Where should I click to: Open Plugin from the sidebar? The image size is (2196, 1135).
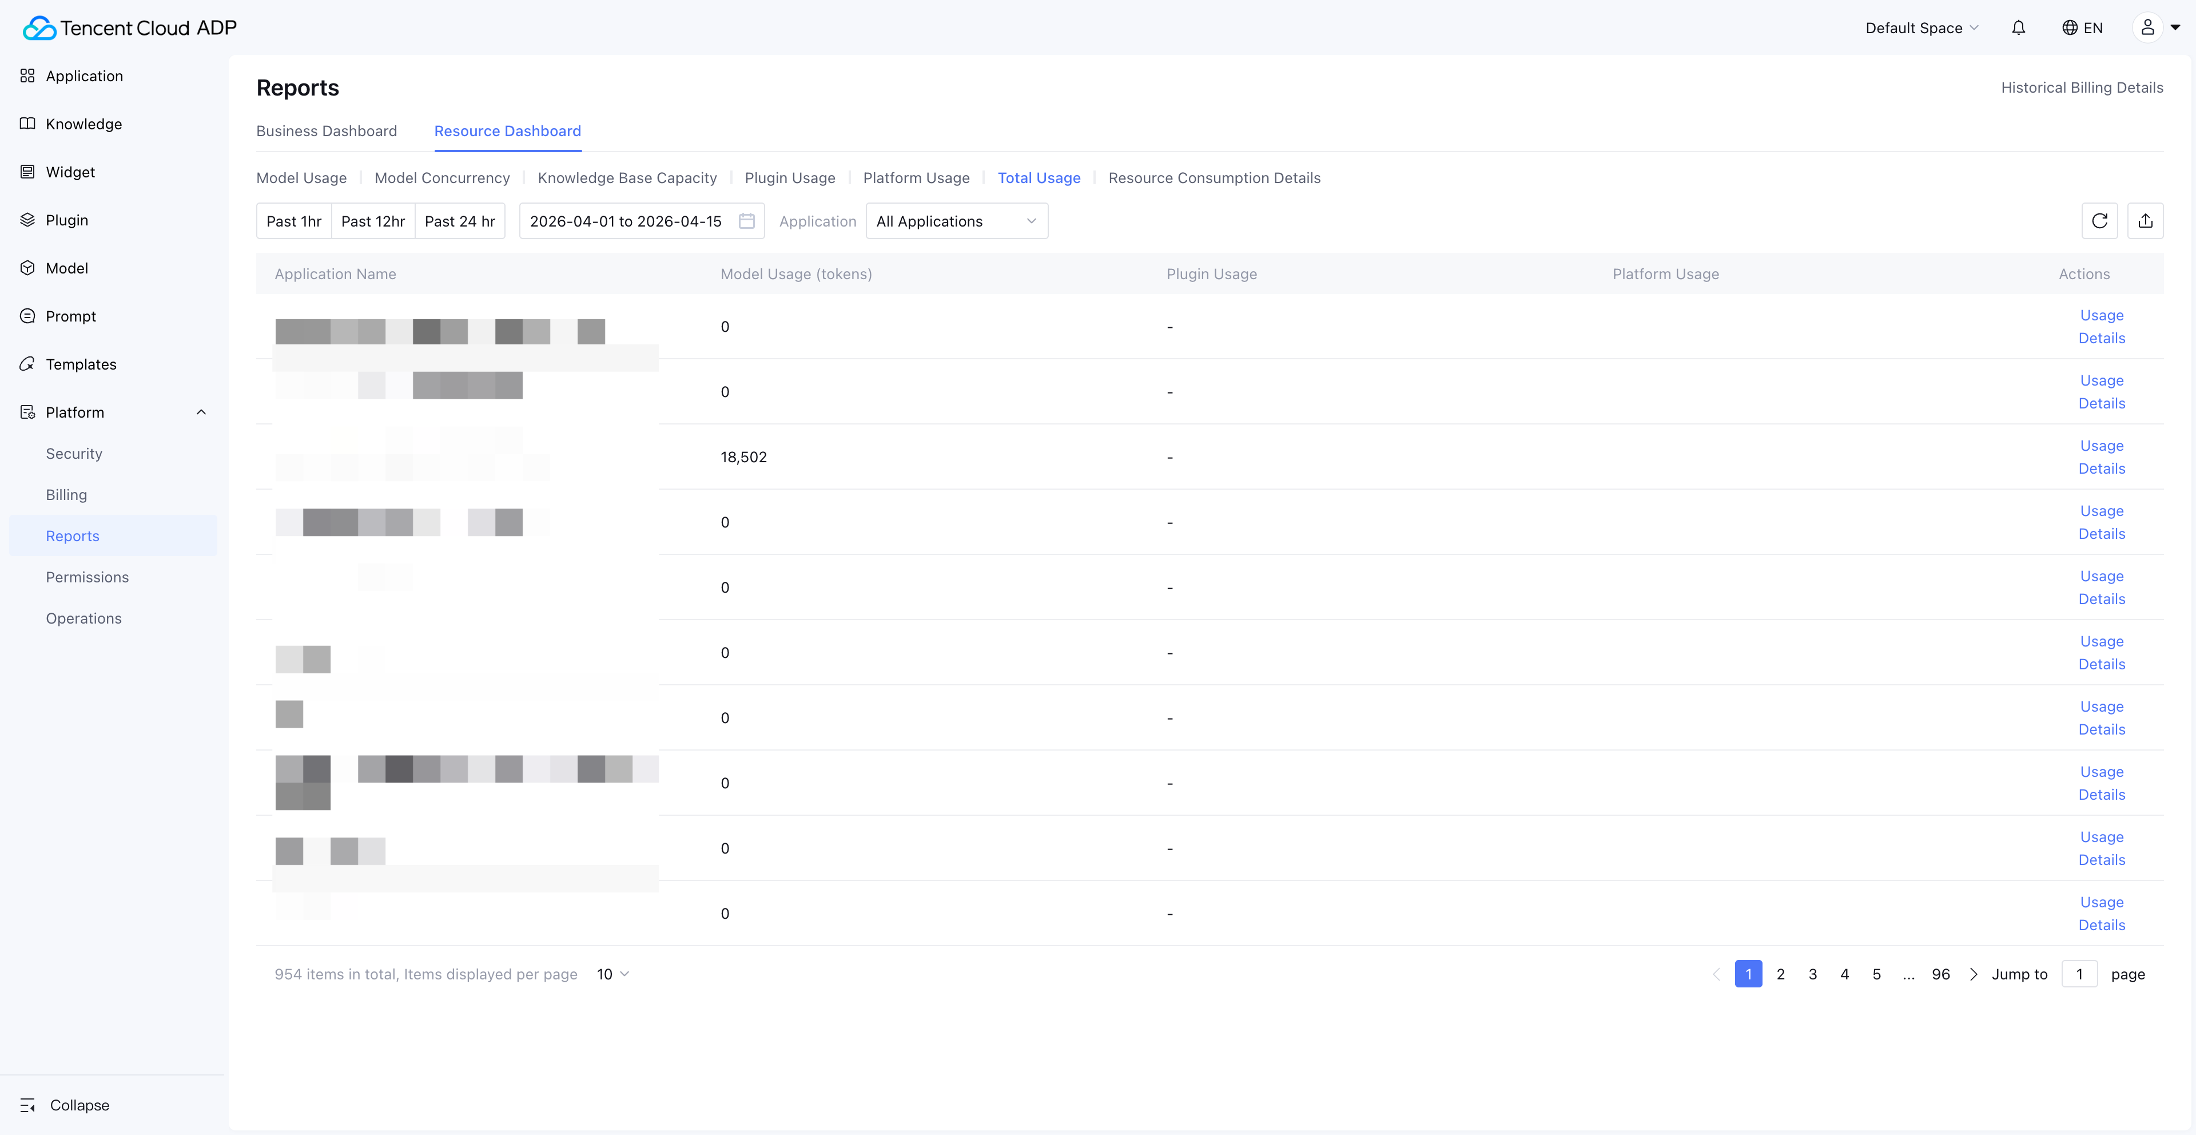point(66,220)
